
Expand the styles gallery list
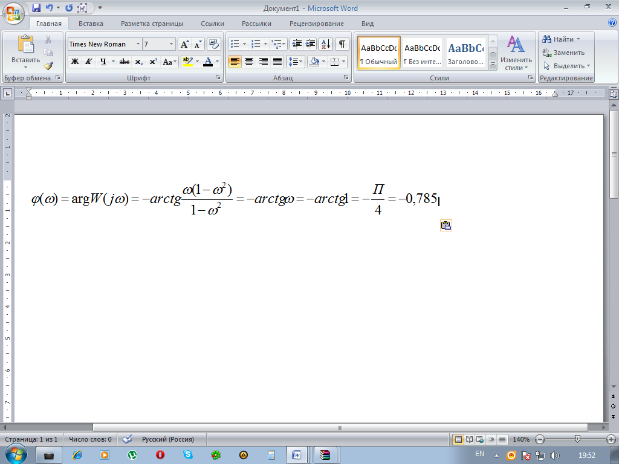tap(493, 64)
